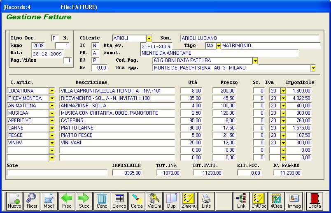
Task: Open the Immag image icon
Action: (x=294, y=201)
